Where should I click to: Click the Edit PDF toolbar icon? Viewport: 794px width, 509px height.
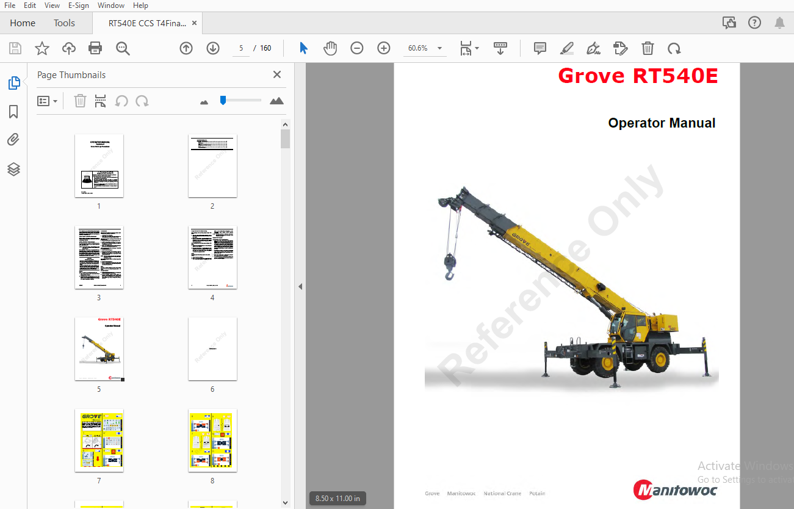click(621, 48)
